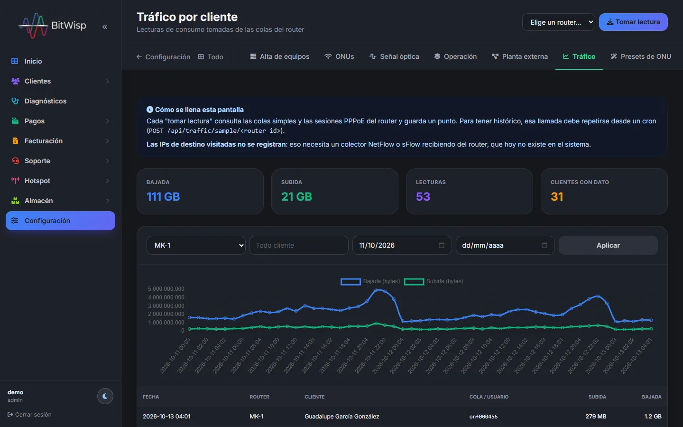Open the Planta externa tab
Image resolution: width=683 pixels, height=427 pixels.
point(520,56)
